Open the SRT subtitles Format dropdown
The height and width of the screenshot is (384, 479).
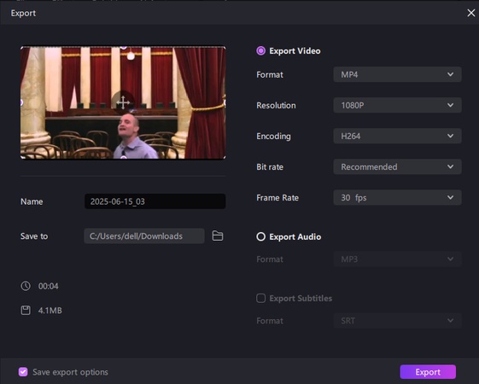397,321
